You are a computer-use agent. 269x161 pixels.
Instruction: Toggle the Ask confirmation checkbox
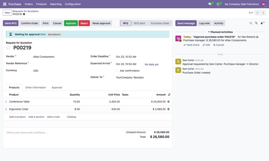117,71
